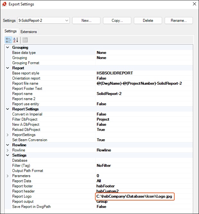
Task: Collapse the Report Settings category
Action: [8, 109]
